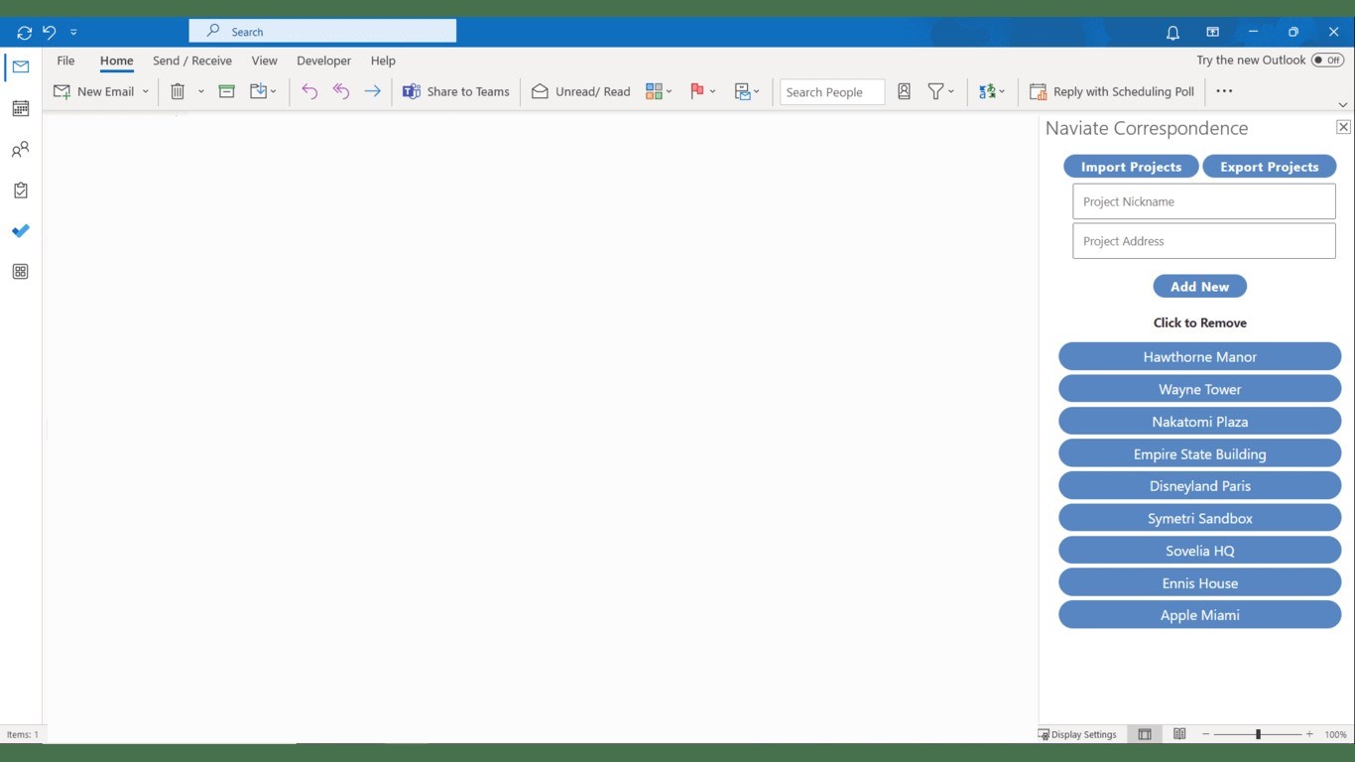Remove the Disneyland Paris project
This screenshot has width=1355, height=762.
click(x=1199, y=486)
